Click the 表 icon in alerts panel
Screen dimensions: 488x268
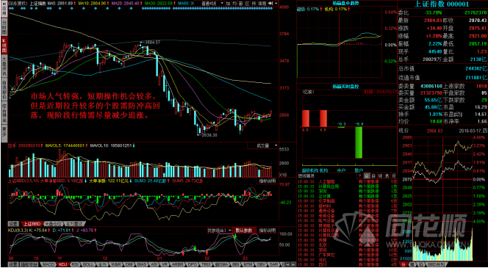(x=387, y=175)
